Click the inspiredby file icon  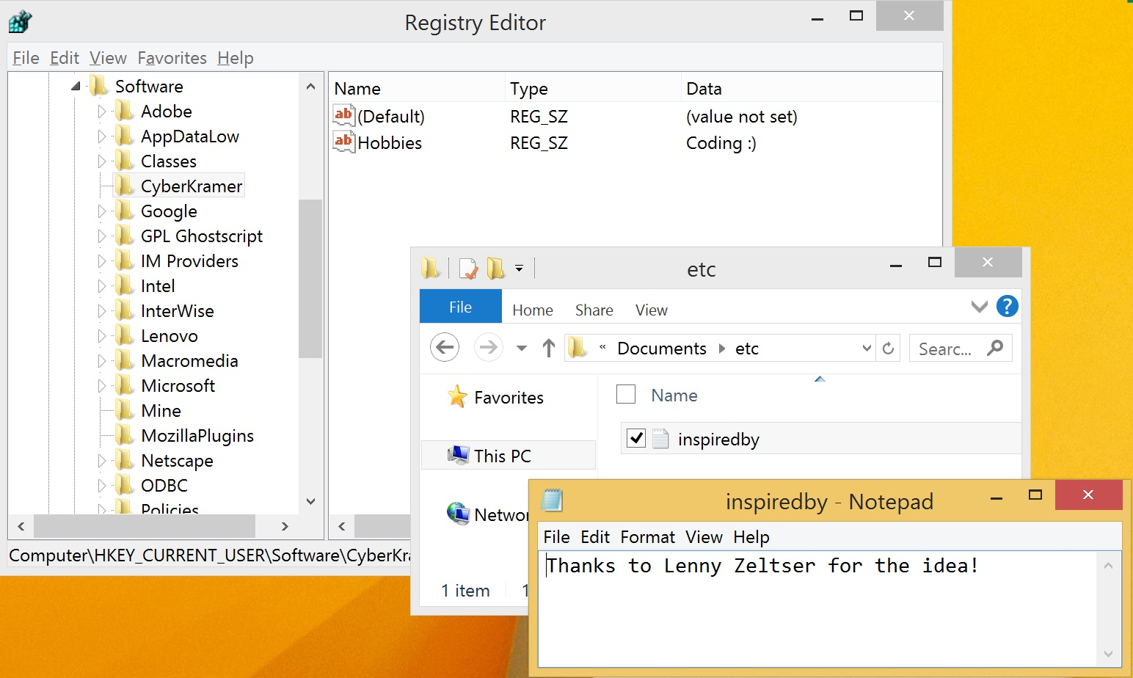pyautogui.click(x=660, y=439)
